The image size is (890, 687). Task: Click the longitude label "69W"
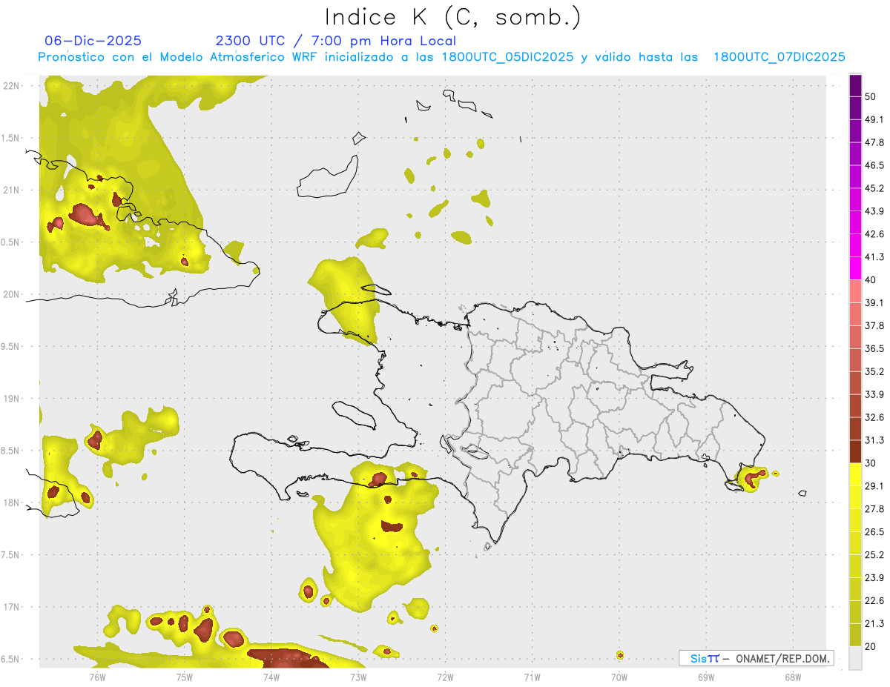[706, 677]
